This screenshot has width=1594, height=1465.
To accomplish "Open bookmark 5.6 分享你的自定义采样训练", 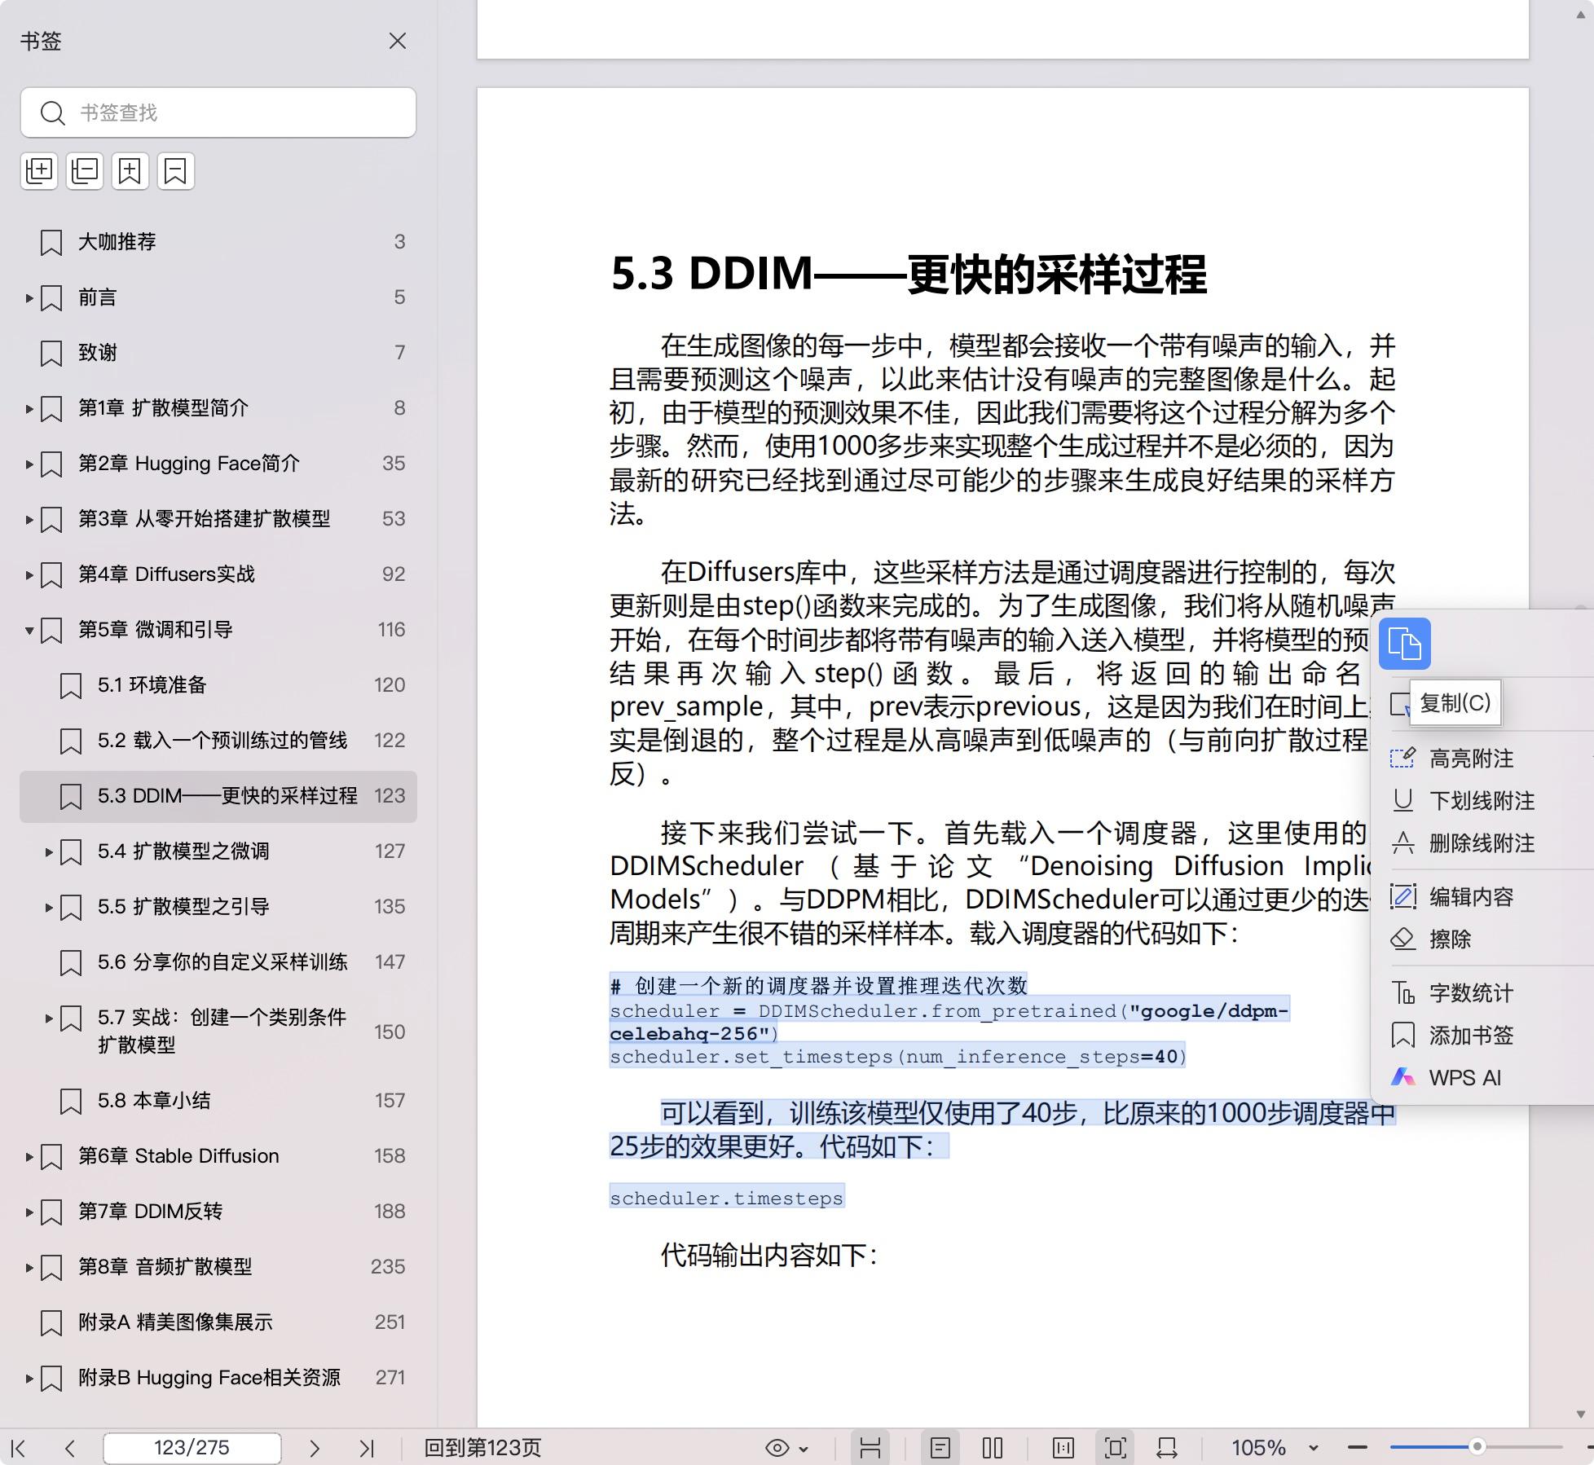I will click(218, 962).
